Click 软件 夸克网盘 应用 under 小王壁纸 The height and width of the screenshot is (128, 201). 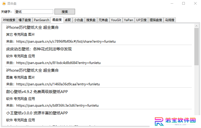point(21,120)
